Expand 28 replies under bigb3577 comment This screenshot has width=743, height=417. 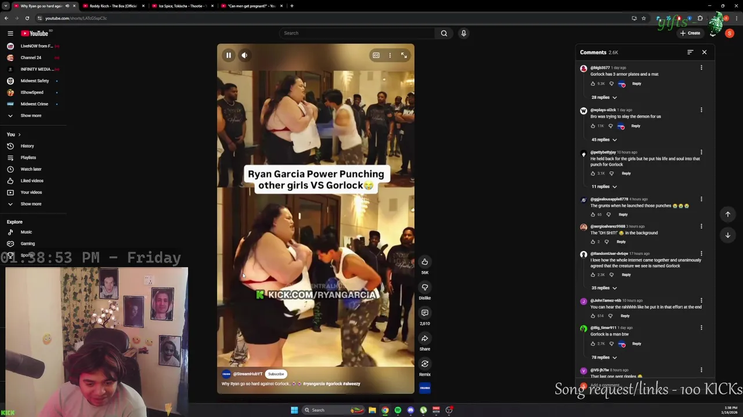point(604,97)
